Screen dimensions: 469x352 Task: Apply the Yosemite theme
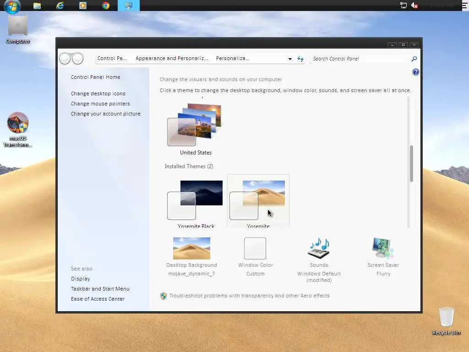(258, 201)
